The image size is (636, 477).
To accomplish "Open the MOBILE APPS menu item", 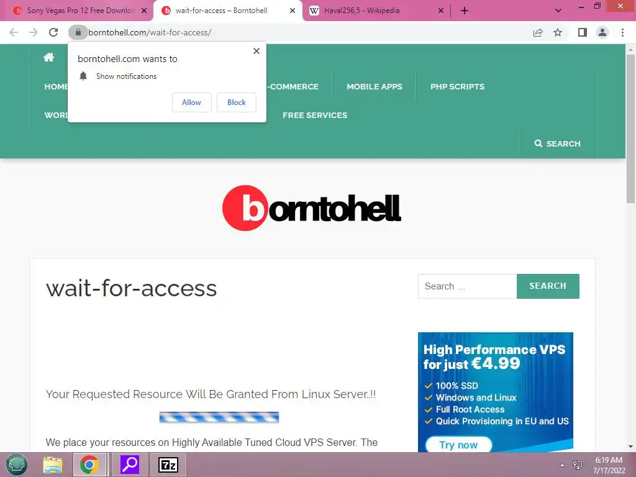I will point(375,86).
